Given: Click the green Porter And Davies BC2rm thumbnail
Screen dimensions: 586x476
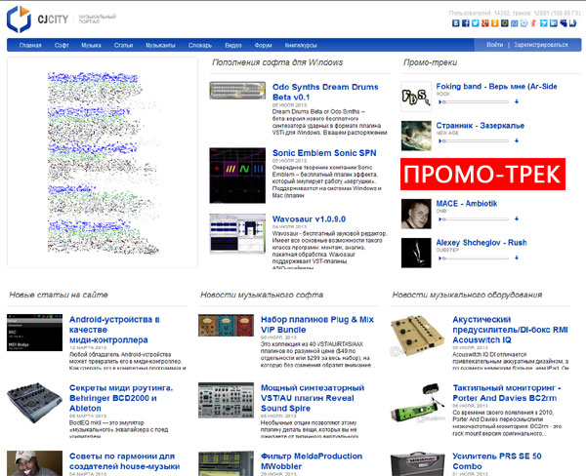Looking at the screenshot, I should [x=418, y=404].
